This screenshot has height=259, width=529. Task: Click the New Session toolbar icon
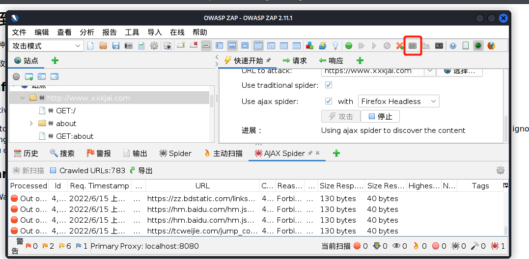[90, 46]
